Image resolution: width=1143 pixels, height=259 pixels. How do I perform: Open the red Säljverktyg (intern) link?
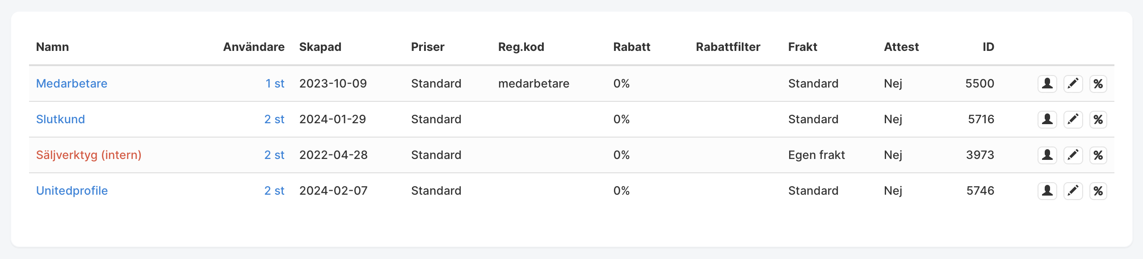[x=88, y=155]
